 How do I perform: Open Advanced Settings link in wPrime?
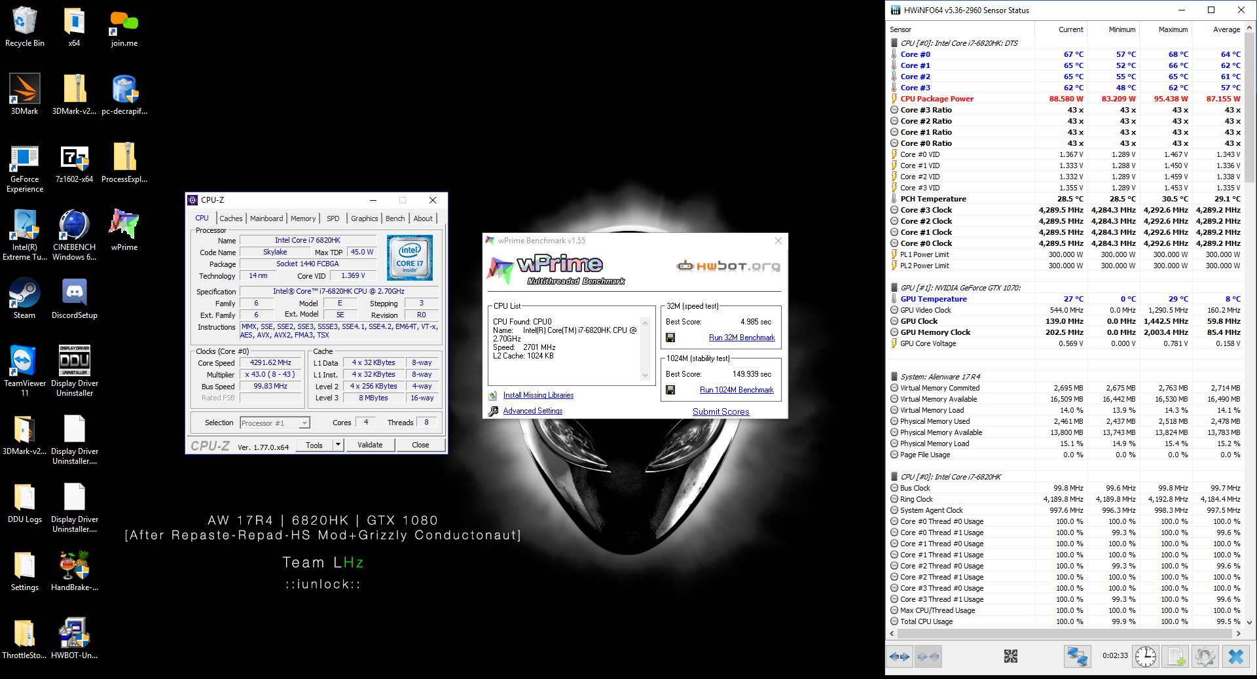(x=532, y=411)
